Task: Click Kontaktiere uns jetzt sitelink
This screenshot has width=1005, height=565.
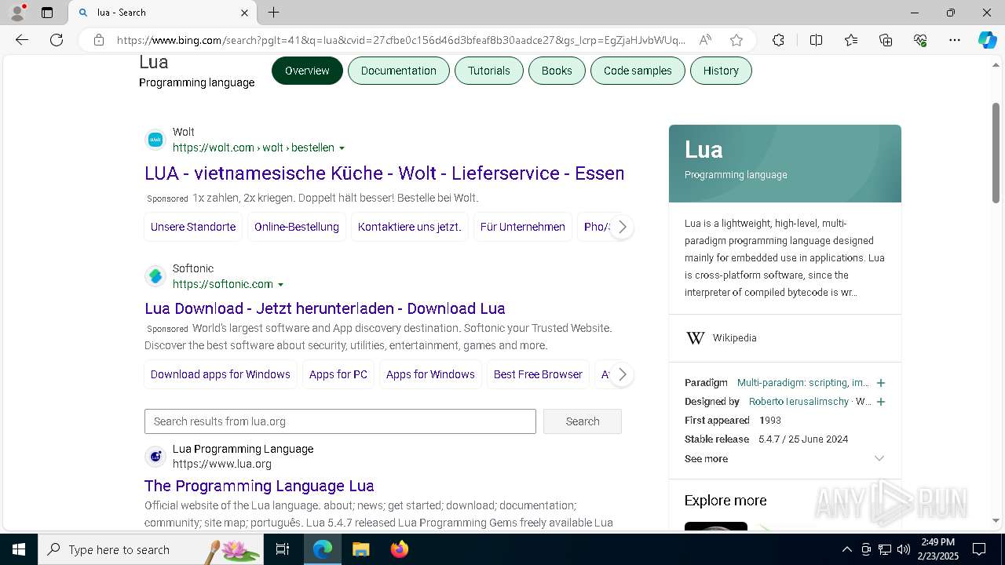Action: [x=409, y=227]
